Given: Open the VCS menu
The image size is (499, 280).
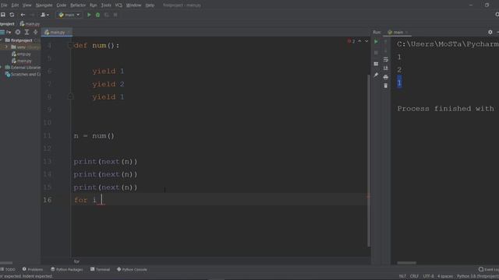Looking at the screenshot, I should click(119, 5).
